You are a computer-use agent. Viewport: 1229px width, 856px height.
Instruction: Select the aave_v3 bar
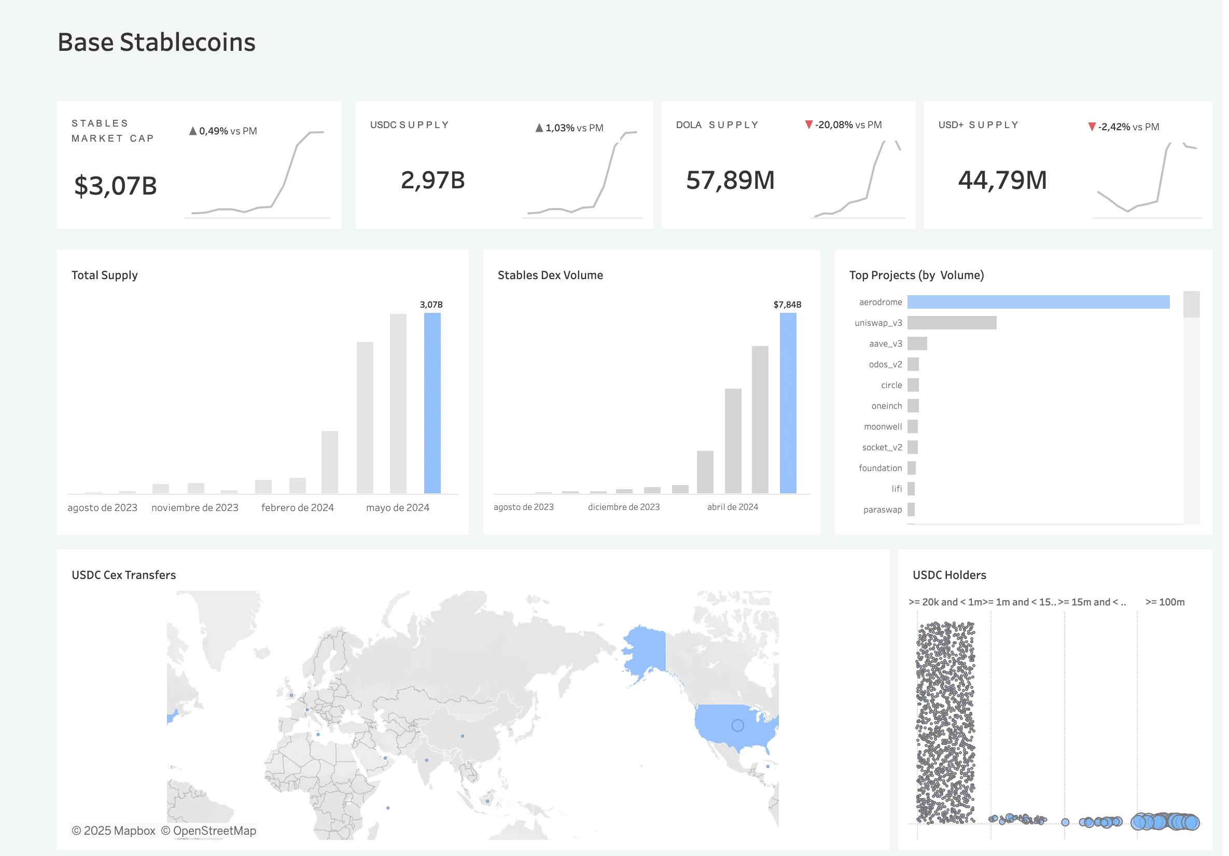click(917, 343)
